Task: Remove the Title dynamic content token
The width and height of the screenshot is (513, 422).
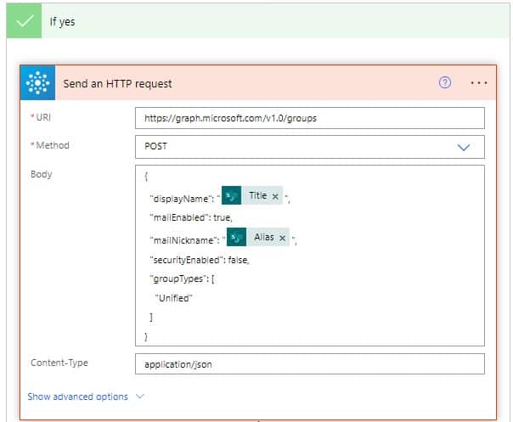Action: pos(275,196)
